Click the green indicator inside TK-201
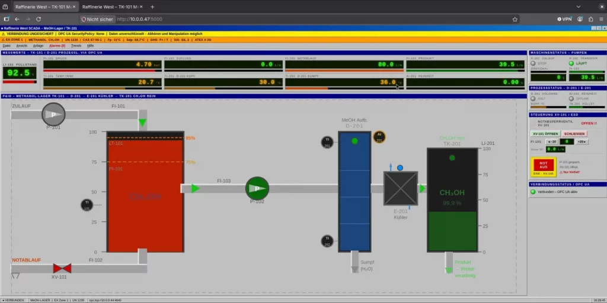 click(452, 157)
